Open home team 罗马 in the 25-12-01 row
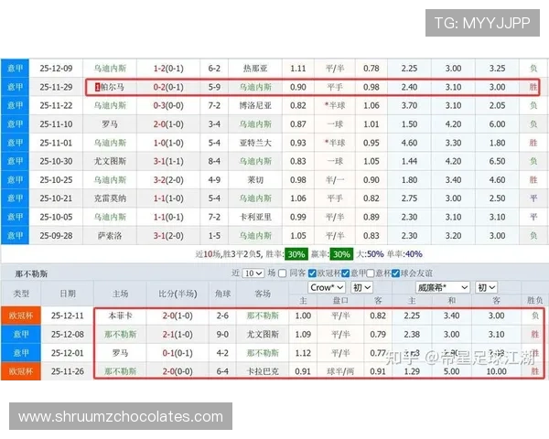Image resolution: width=549 pixels, height=439 pixels. pyautogui.click(x=120, y=353)
